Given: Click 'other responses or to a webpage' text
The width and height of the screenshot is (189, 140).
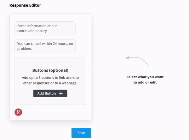Looking at the screenshot, I should point(50,83).
